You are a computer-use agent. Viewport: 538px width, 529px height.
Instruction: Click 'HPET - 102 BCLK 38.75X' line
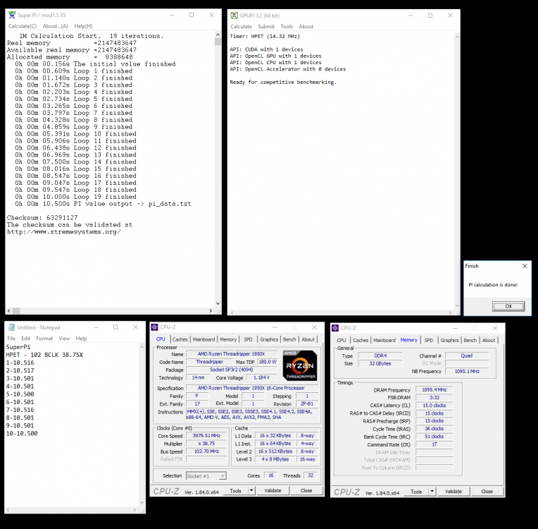(44, 355)
